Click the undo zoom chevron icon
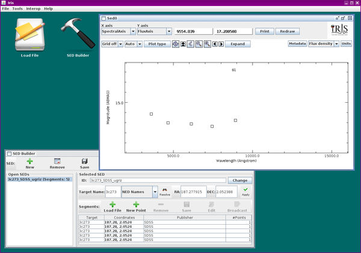The width and height of the screenshot is (361, 253). click(191, 44)
